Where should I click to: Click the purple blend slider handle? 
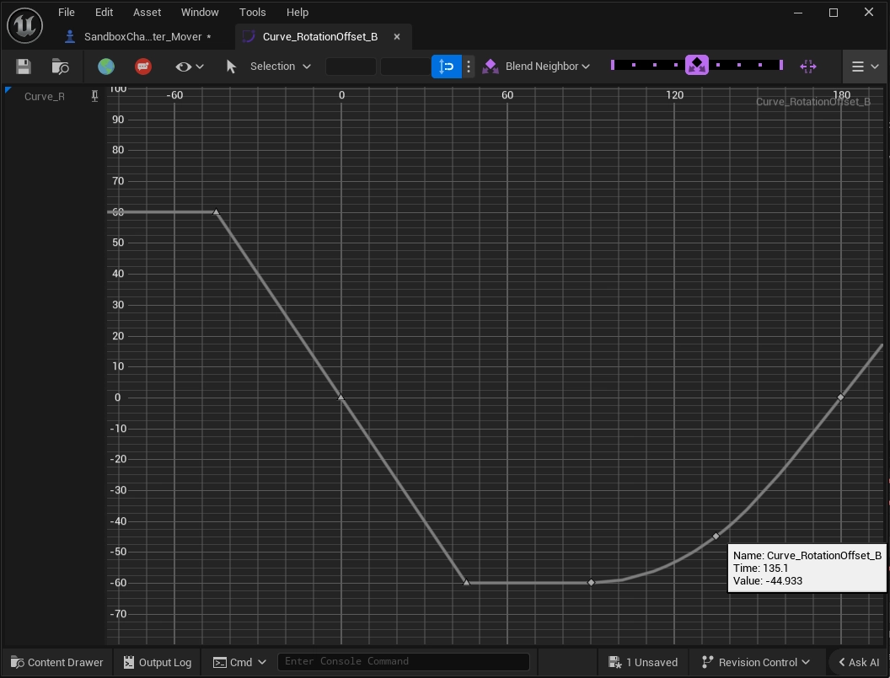pyautogui.click(x=697, y=65)
